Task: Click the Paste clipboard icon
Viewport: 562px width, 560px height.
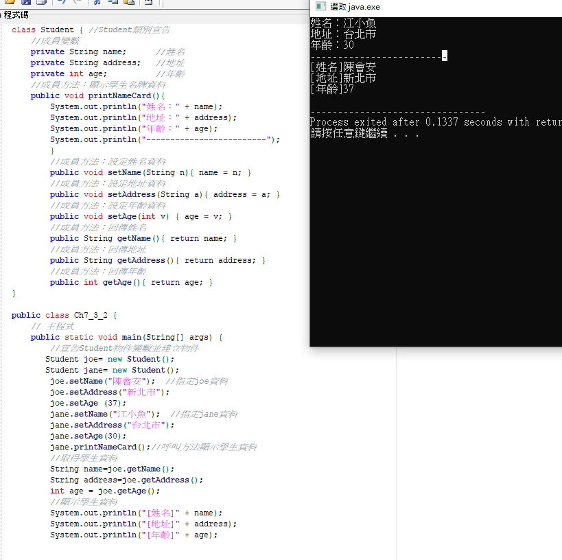Action: pyautogui.click(x=128, y=3)
